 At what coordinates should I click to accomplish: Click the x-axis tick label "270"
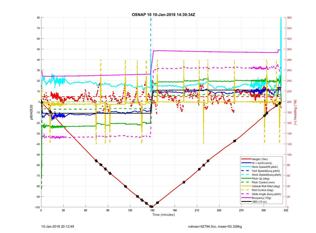[241, 211]
